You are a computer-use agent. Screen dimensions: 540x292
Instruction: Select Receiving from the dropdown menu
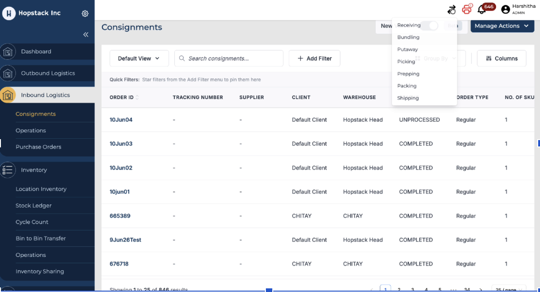coord(409,25)
